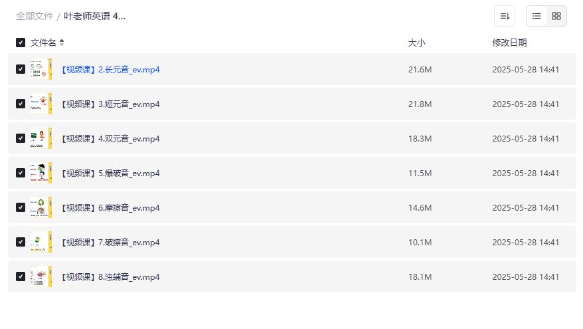
Task: Uncheck the 3.短元音 file checkbox
Action: click(21, 104)
